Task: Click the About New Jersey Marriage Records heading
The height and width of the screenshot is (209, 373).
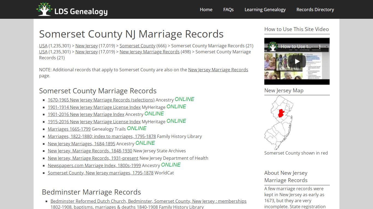Action: [286, 177]
